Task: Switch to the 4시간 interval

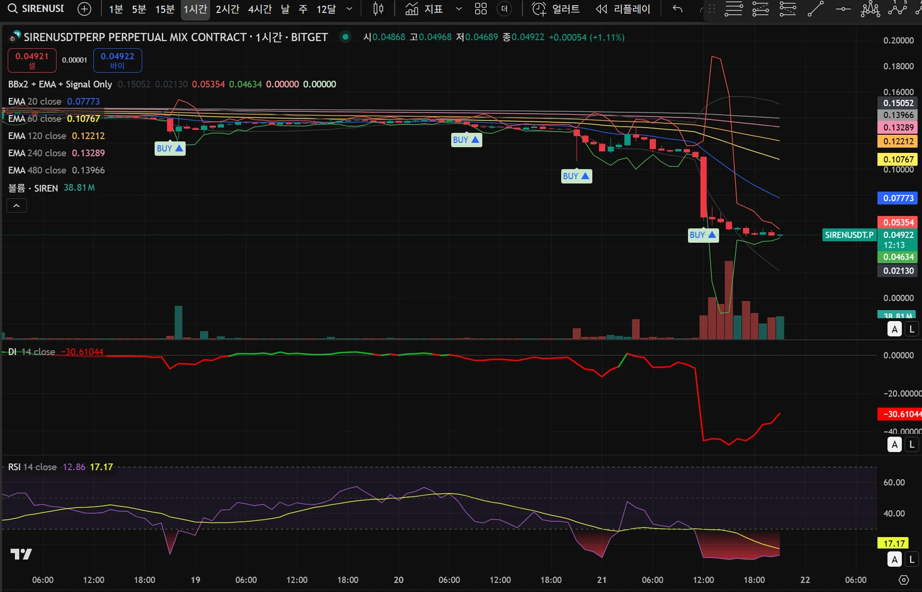Action: pyautogui.click(x=260, y=9)
